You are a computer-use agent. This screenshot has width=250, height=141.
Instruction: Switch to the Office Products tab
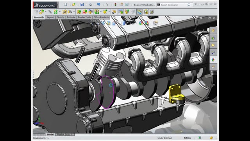tap(101, 17)
